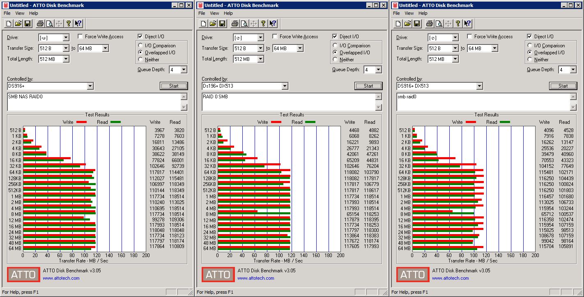The width and height of the screenshot is (584, 297).
Task: Click description scrollbar up arrow in the right window
Action: coord(573,97)
